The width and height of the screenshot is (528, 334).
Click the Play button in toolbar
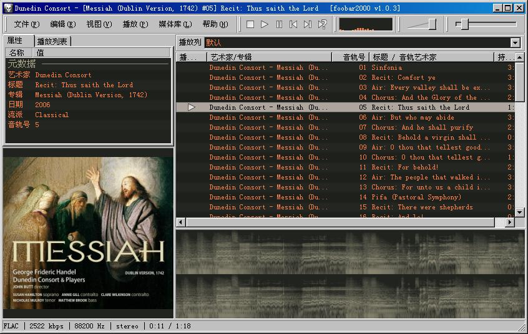265,24
